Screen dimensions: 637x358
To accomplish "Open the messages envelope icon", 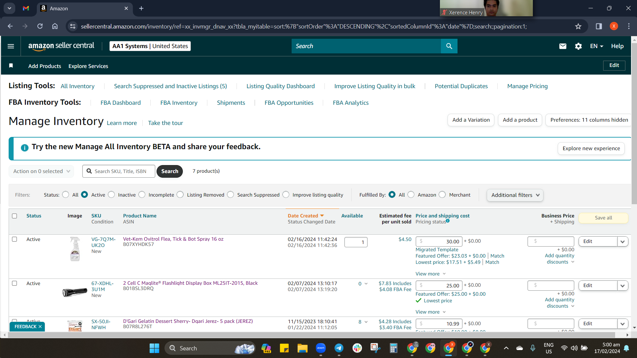I will tap(563, 46).
